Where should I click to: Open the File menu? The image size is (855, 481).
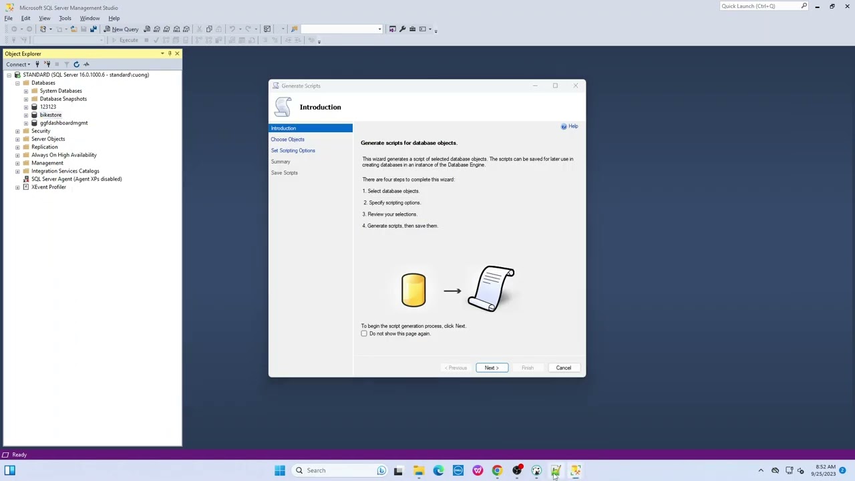click(x=9, y=18)
